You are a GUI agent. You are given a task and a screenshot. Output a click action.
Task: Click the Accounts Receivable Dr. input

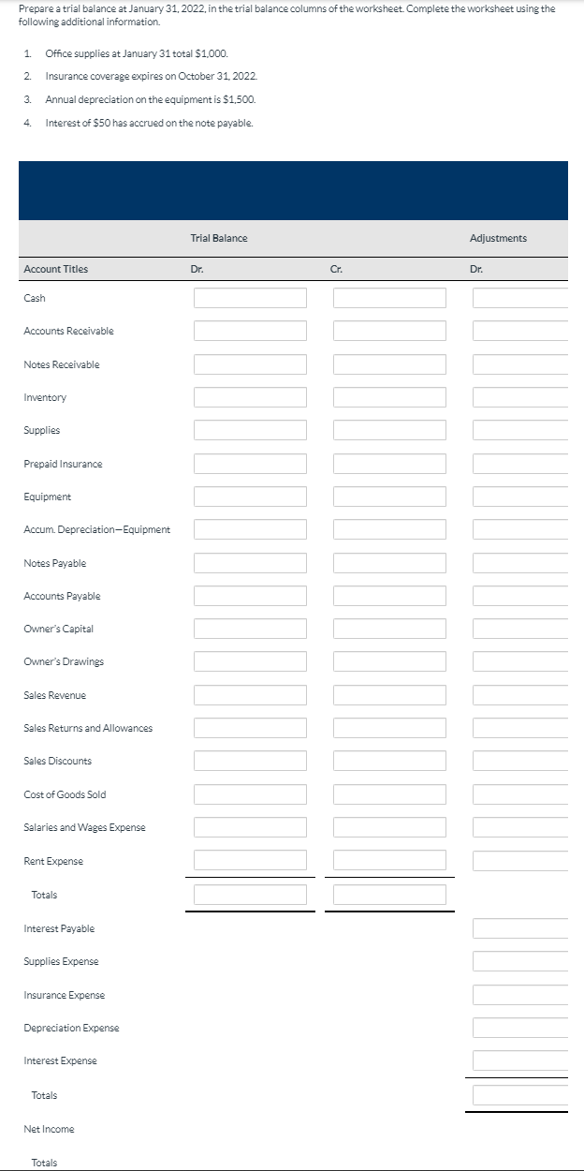point(250,331)
